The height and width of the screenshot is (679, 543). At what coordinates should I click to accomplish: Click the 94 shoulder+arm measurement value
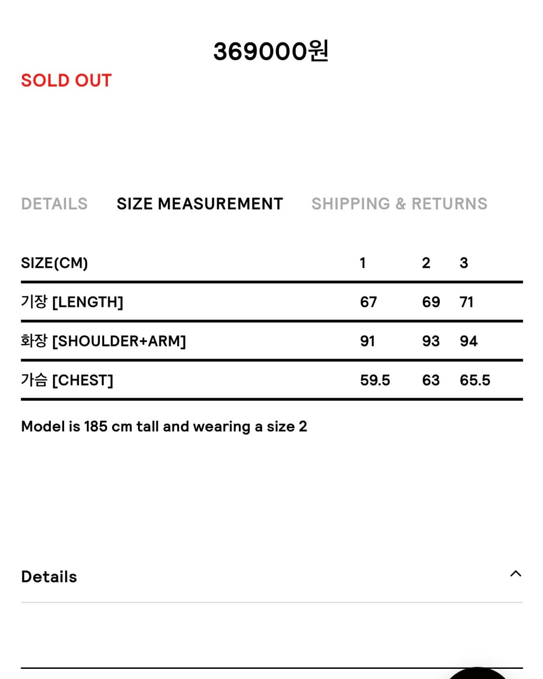click(469, 341)
